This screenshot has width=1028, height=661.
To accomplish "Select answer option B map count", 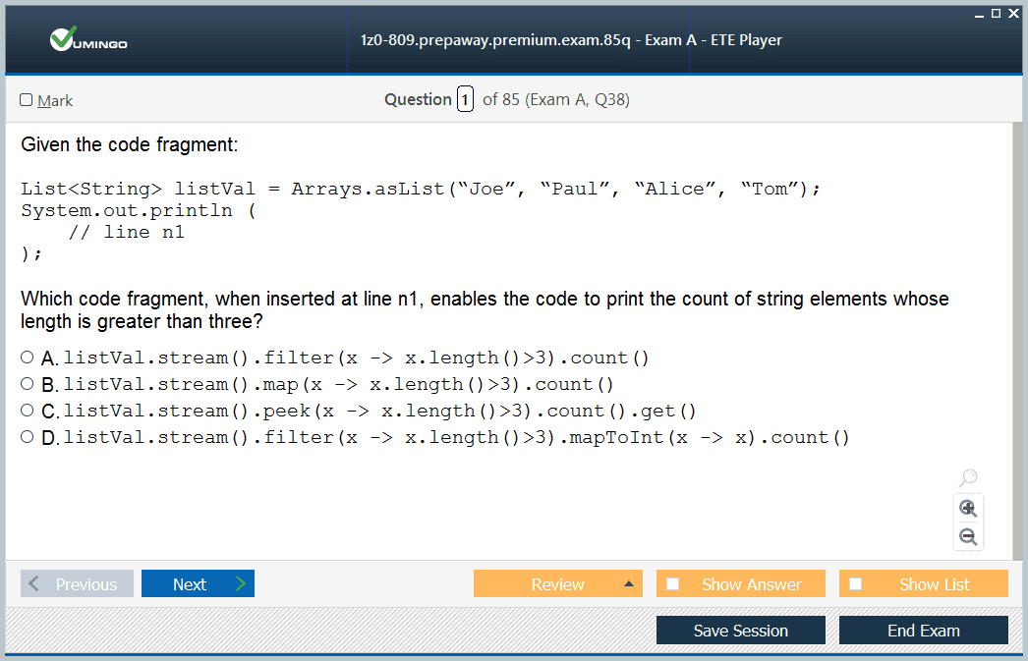I will tap(28, 384).
